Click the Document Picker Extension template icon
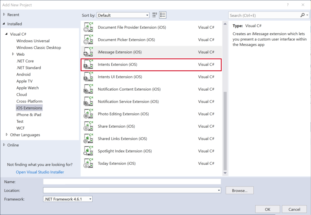Screen dimensions: 311x215 (88, 40)
